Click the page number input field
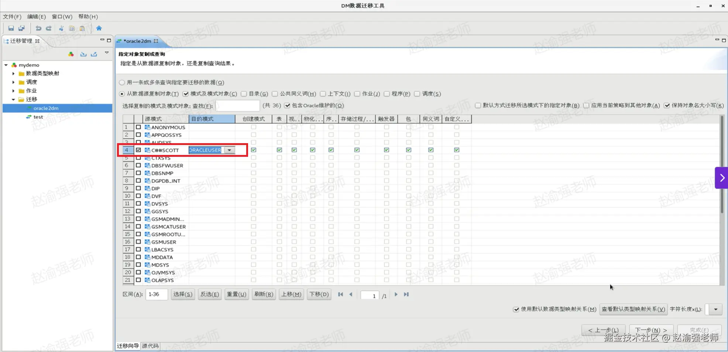728x352 pixels. tap(370, 295)
